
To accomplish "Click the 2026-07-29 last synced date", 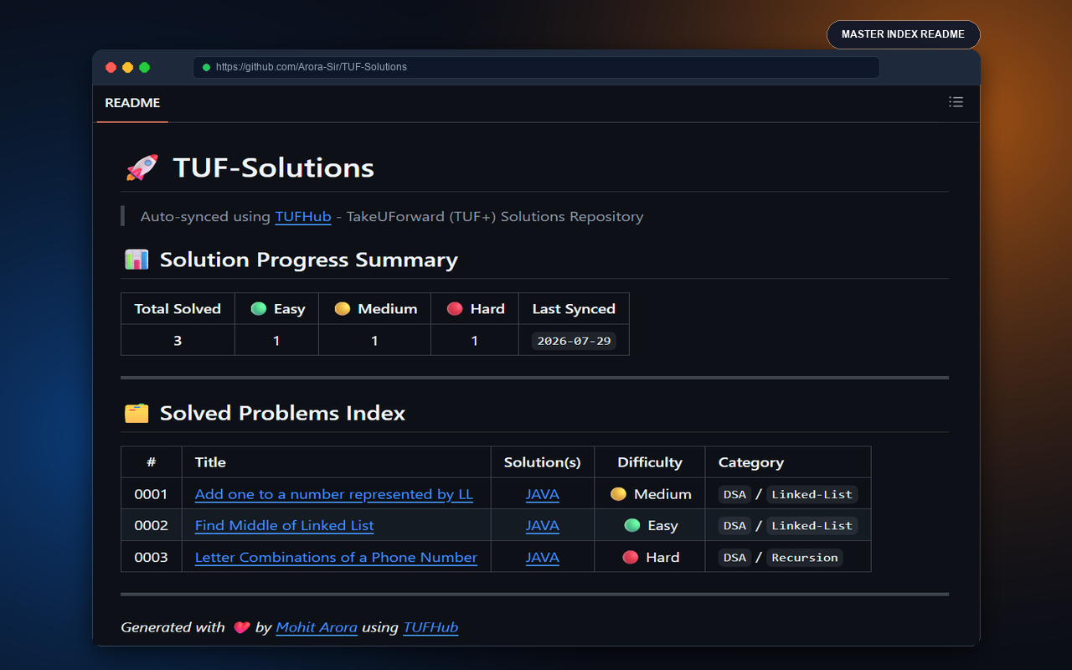I will point(574,341).
